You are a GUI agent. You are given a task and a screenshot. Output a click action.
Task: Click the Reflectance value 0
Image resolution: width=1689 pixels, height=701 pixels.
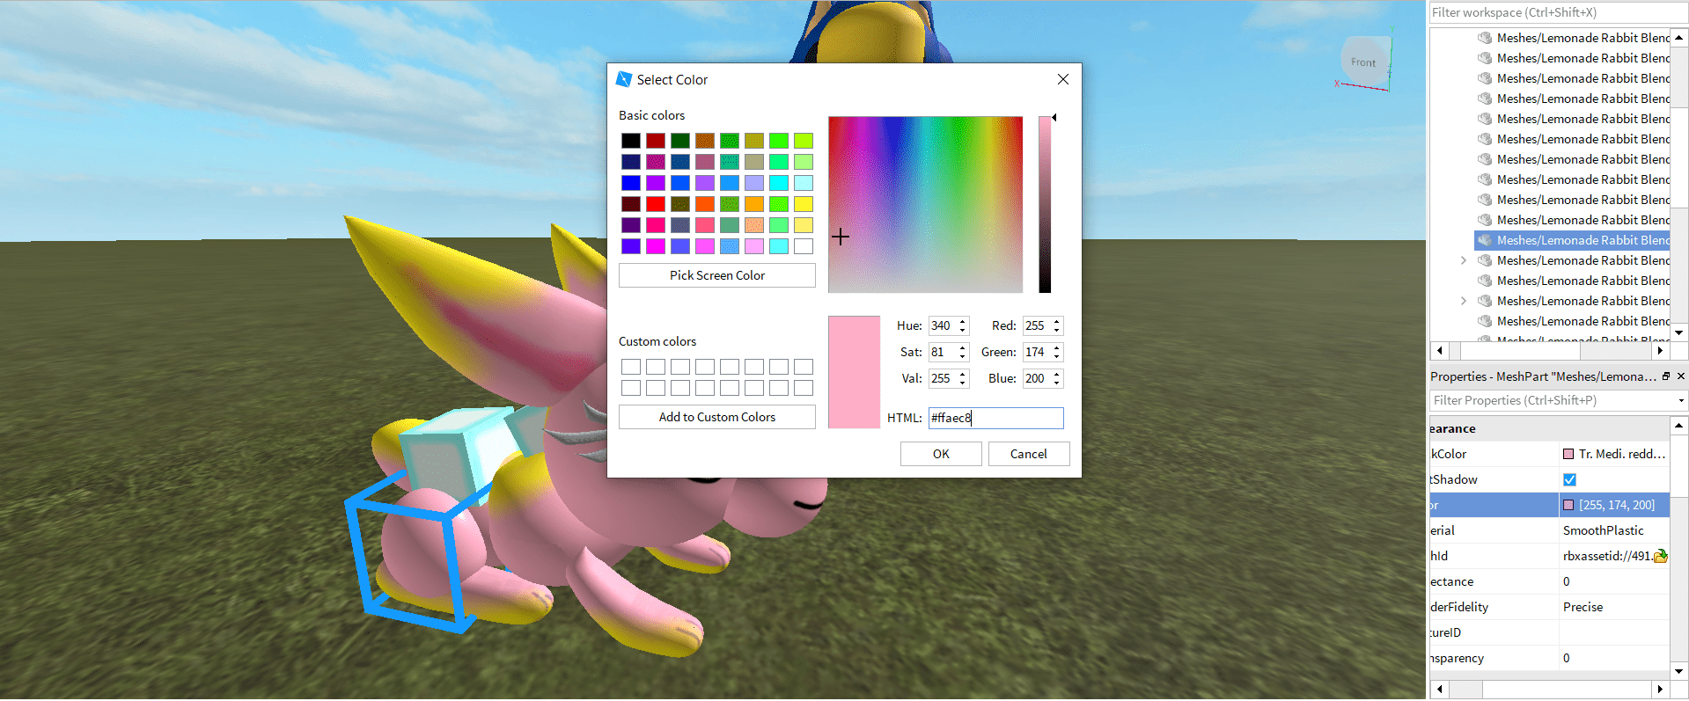point(1567,581)
